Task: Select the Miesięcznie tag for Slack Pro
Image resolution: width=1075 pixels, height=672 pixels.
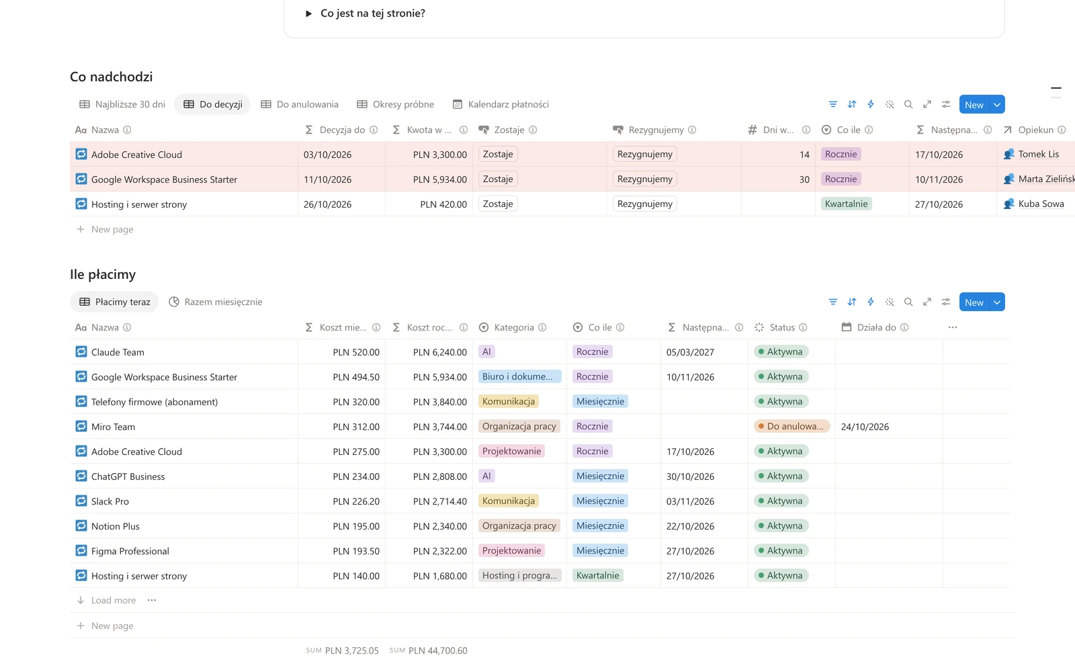Action: pos(601,501)
